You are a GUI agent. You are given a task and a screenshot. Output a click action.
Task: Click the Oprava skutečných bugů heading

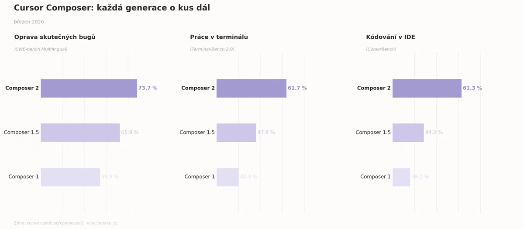tap(55, 37)
